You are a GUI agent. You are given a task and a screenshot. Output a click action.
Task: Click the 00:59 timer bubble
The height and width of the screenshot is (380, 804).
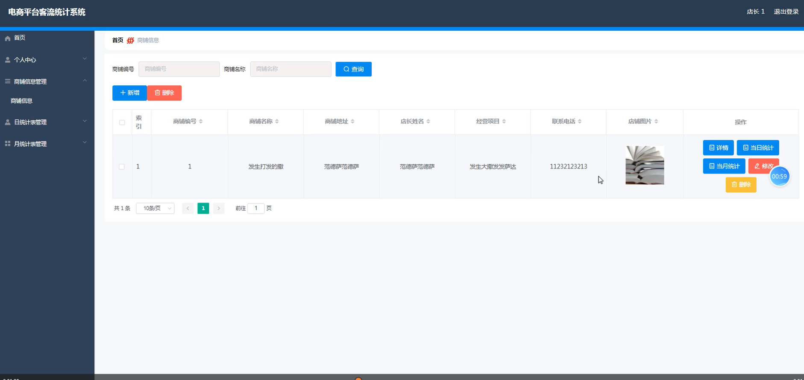pos(779,177)
